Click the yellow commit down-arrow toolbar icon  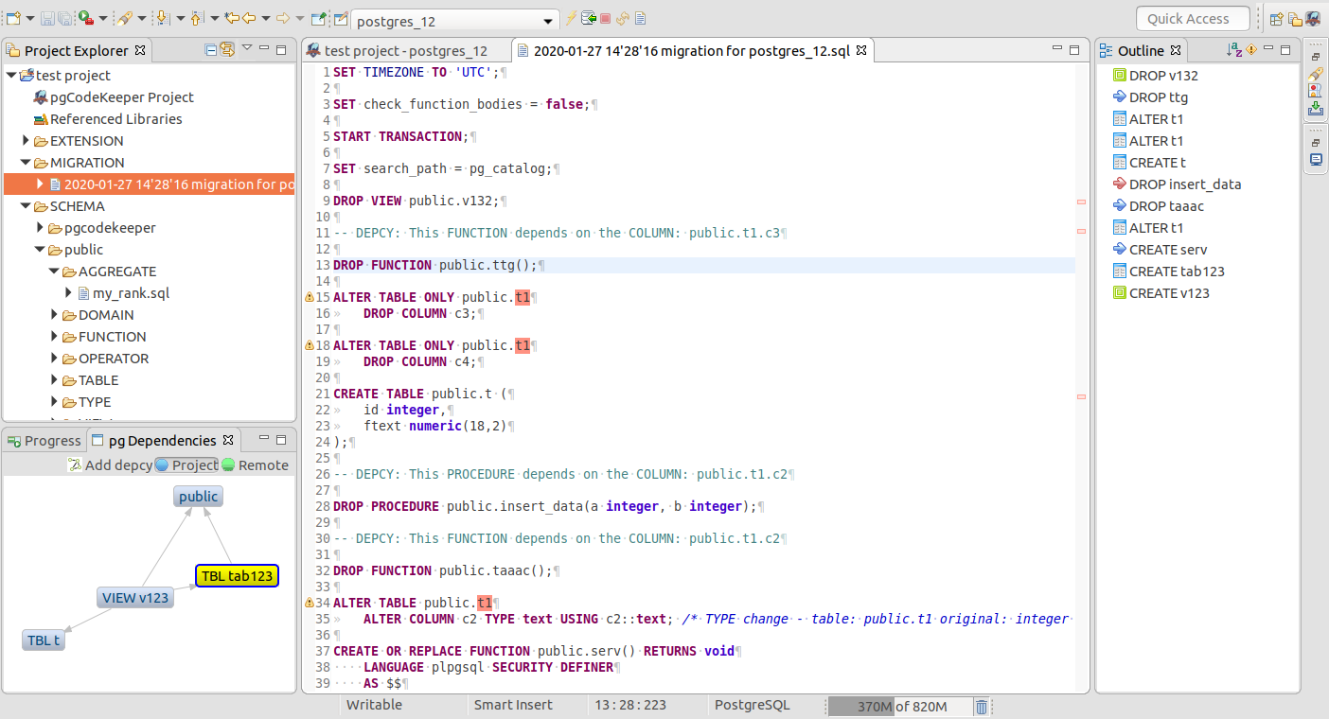[x=163, y=17]
